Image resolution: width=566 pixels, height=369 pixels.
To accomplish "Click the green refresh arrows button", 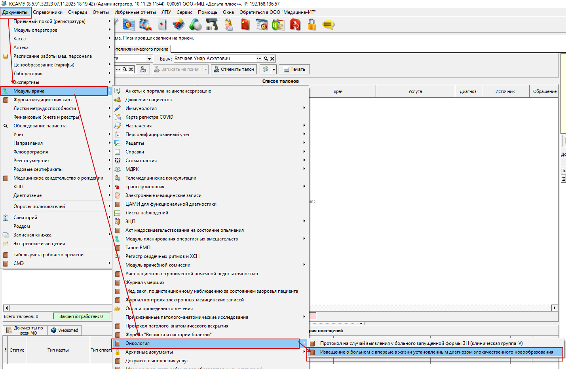I will [265, 69].
